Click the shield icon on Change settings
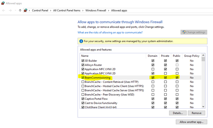Viewport: 213px width, 128px height. pyautogui.click(x=184, y=32)
